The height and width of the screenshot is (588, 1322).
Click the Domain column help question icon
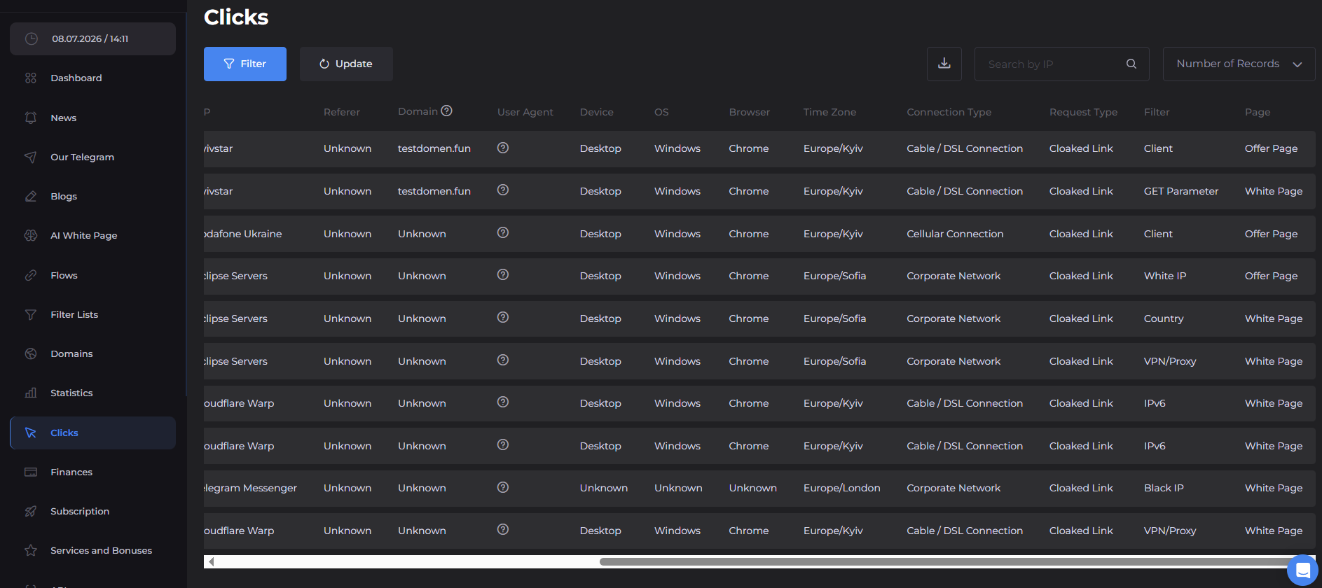447,111
